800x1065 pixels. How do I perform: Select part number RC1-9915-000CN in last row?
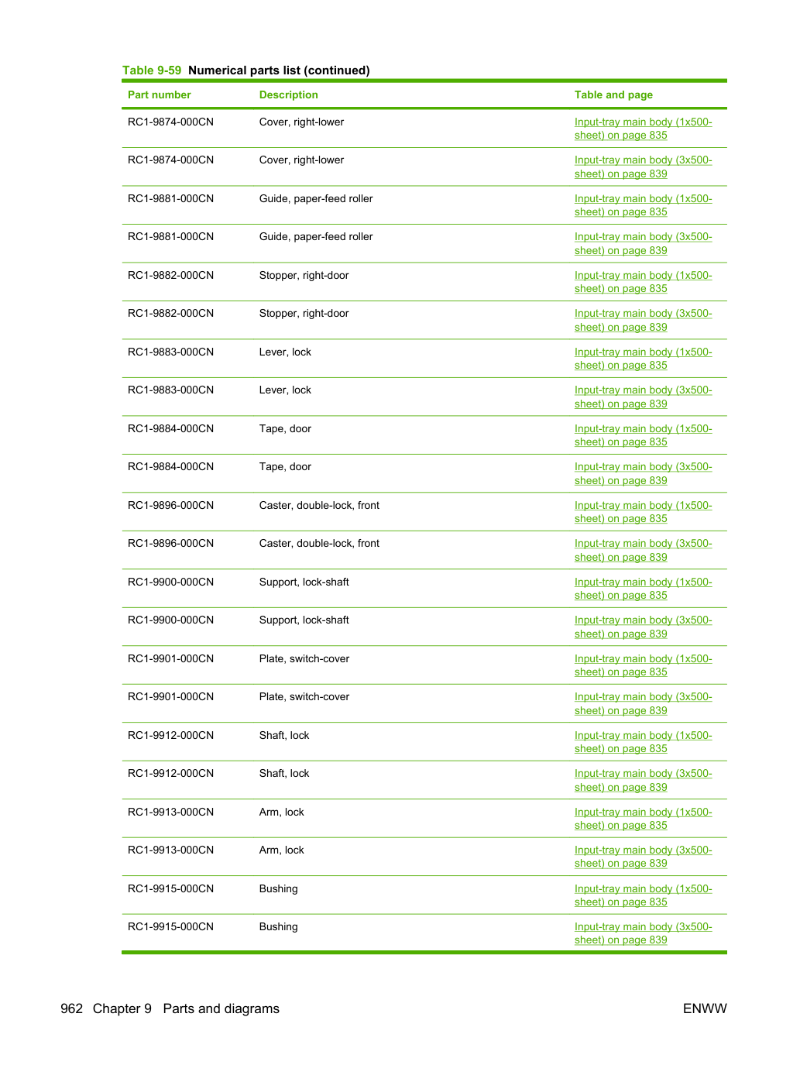[x=170, y=926]
